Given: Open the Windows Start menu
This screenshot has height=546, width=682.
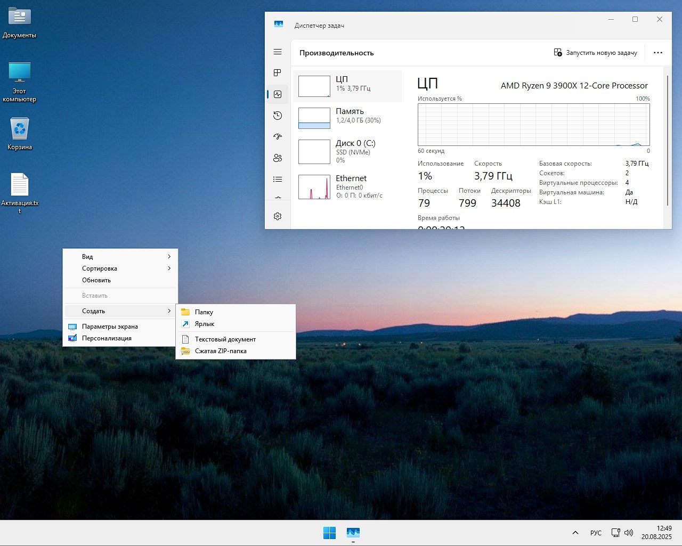Looking at the screenshot, I should 329,532.
